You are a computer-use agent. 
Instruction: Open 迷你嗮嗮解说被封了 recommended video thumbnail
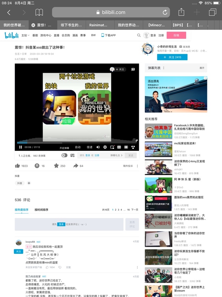pyautogui.click(x=159, y=221)
